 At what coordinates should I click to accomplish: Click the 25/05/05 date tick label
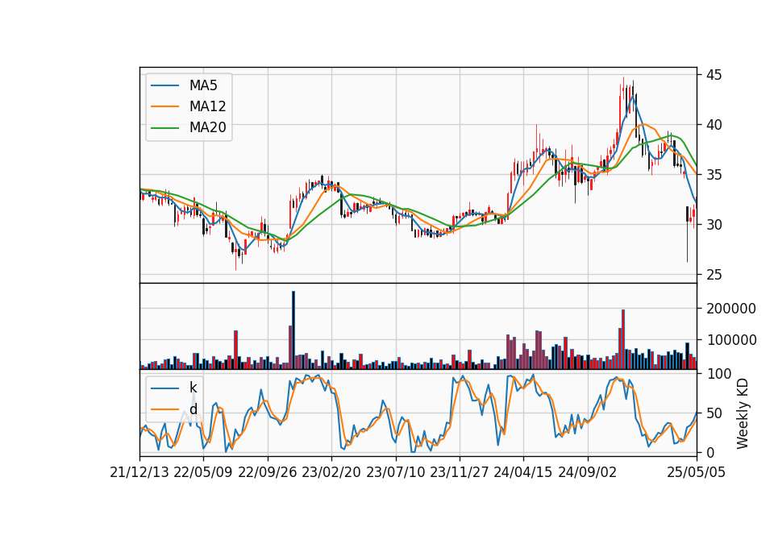697,473
